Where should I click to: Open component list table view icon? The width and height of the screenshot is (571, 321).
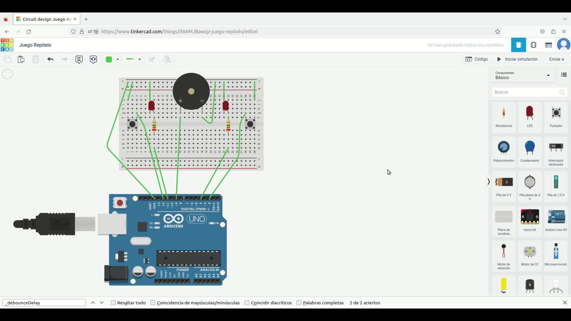548,45
